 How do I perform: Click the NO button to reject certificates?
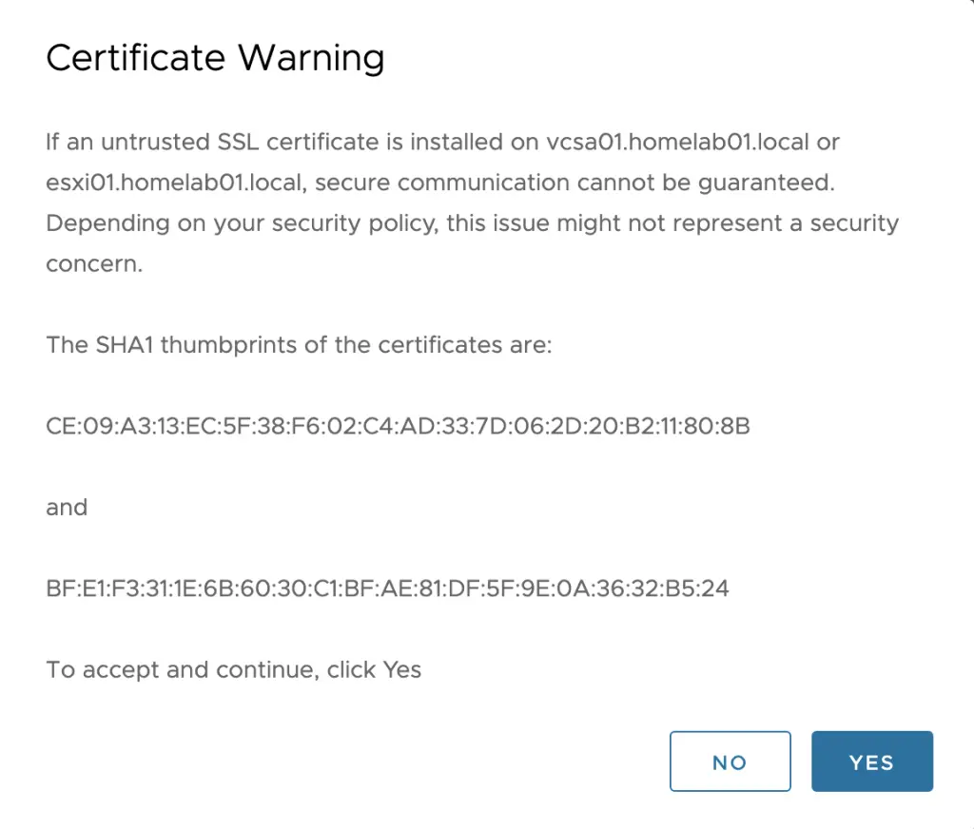(730, 762)
